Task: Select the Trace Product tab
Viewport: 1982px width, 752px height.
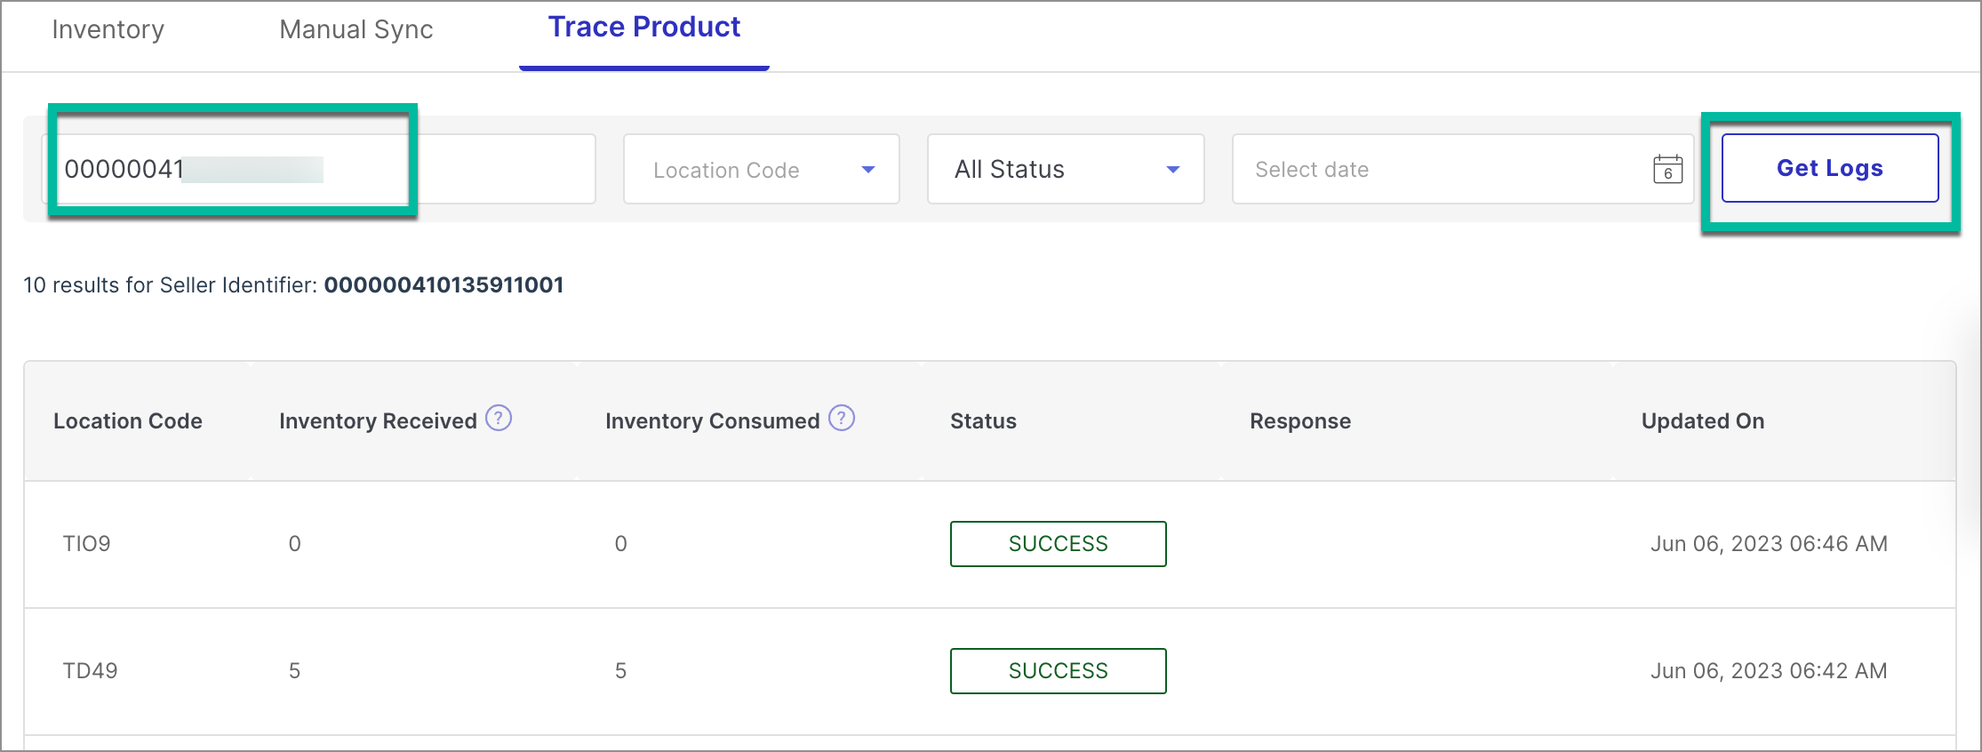Action: tap(643, 28)
